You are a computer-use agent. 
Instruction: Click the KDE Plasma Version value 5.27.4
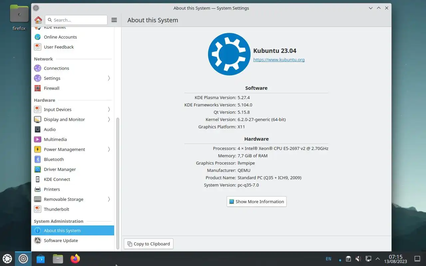pyautogui.click(x=244, y=97)
